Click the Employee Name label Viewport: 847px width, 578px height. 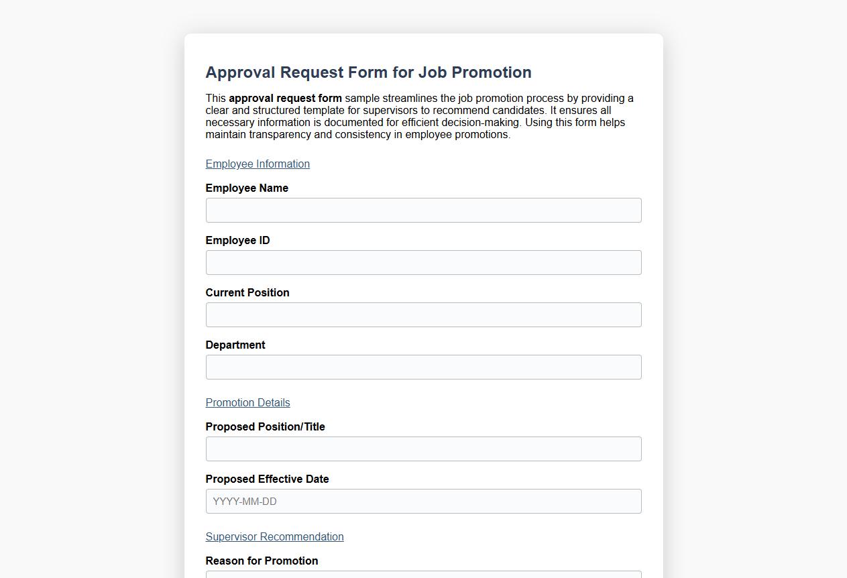(247, 188)
